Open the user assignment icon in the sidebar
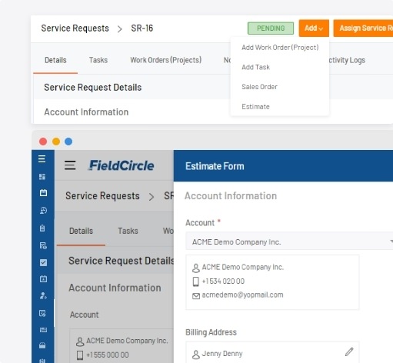The image size is (393, 363). (43, 295)
